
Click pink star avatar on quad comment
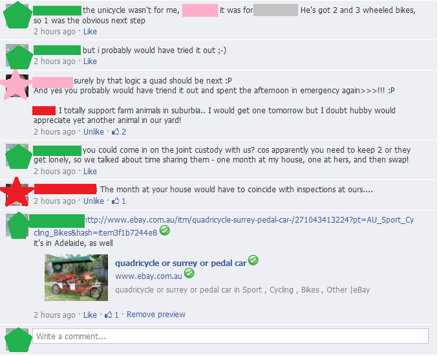pos(16,85)
